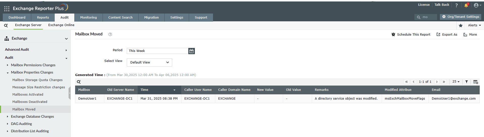This screenshot has width=484, height=137.
Task: Open the More options menu
Action: pos(470,35)
